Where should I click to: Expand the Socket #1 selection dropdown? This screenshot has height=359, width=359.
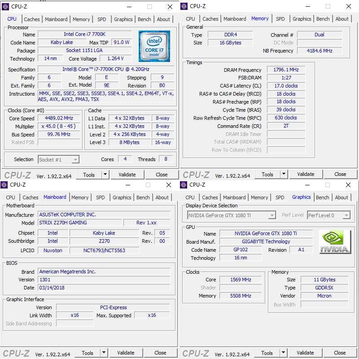pyautogui.click(x=75, y=160)
